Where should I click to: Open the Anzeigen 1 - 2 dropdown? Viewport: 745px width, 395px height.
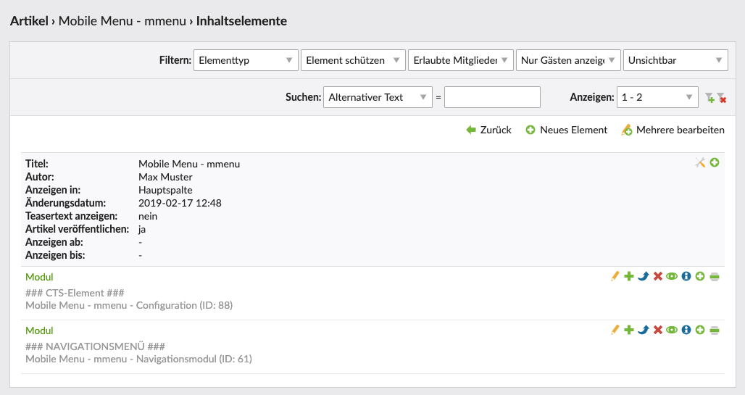pos(657,97)
